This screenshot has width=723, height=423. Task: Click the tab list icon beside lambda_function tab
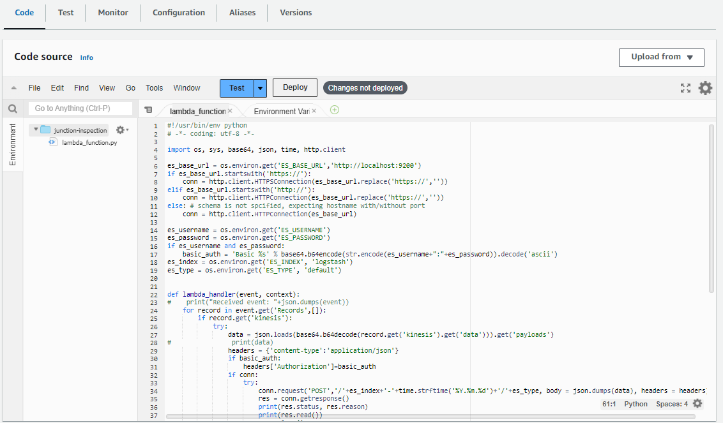click(x=148, y=110)
